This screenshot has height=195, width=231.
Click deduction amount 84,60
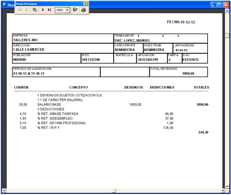click(169, 114)
